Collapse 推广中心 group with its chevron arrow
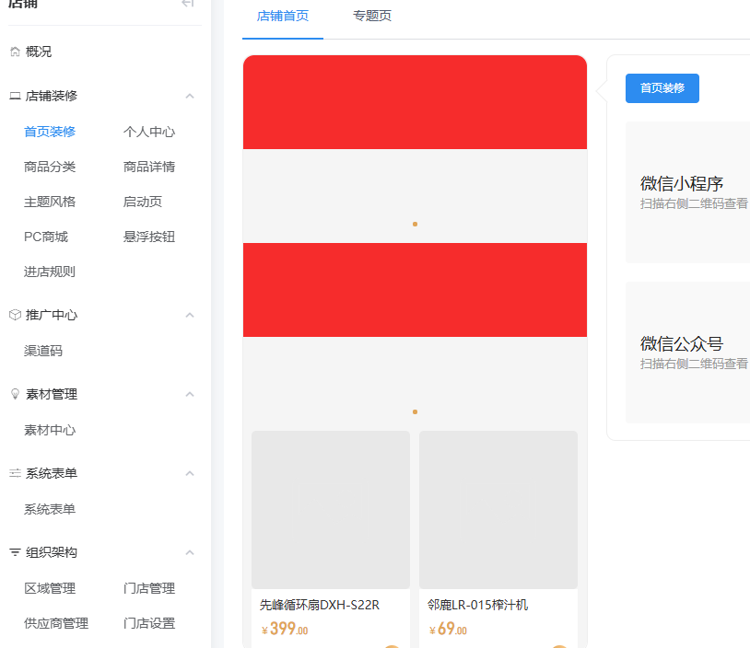The height and width of the screenshot is (648, 750). pyautogui.click(x=190, y=315)
